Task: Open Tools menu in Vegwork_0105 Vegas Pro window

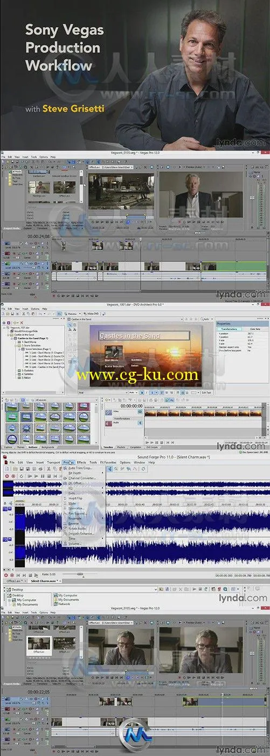Action: 33,157
